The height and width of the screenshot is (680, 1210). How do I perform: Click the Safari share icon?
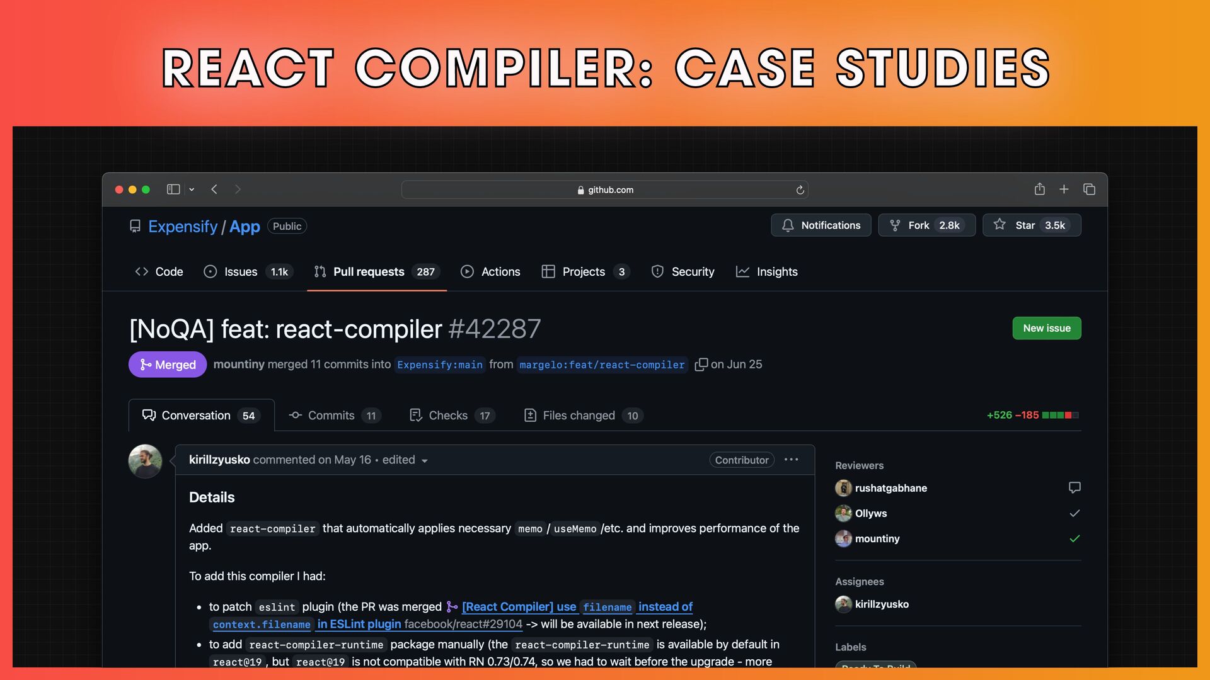(1039, 189)
